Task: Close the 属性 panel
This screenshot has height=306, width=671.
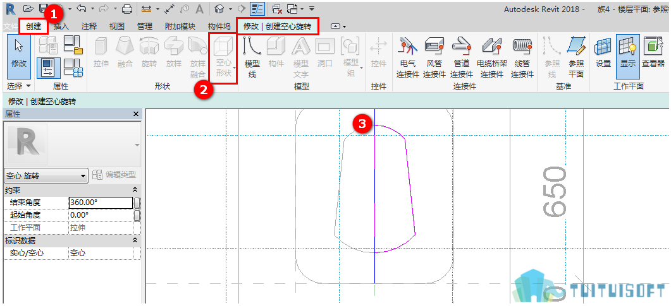Action: click(x=136, y=114)
